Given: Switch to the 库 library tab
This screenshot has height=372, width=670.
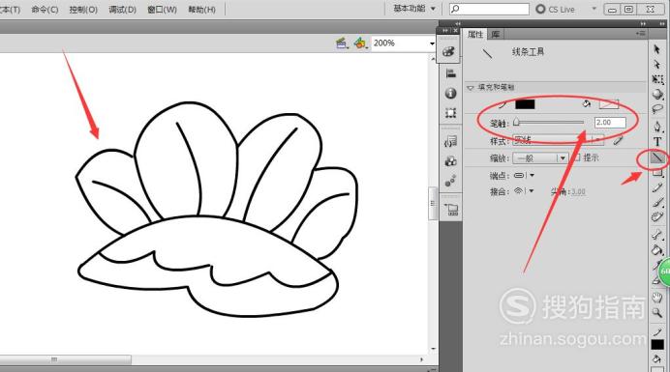Looking at the screenshot, I should (495, 34).
